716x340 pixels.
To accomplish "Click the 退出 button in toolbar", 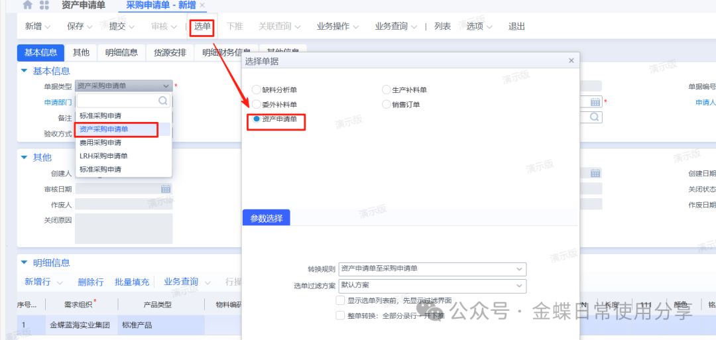I will [516, 27].
